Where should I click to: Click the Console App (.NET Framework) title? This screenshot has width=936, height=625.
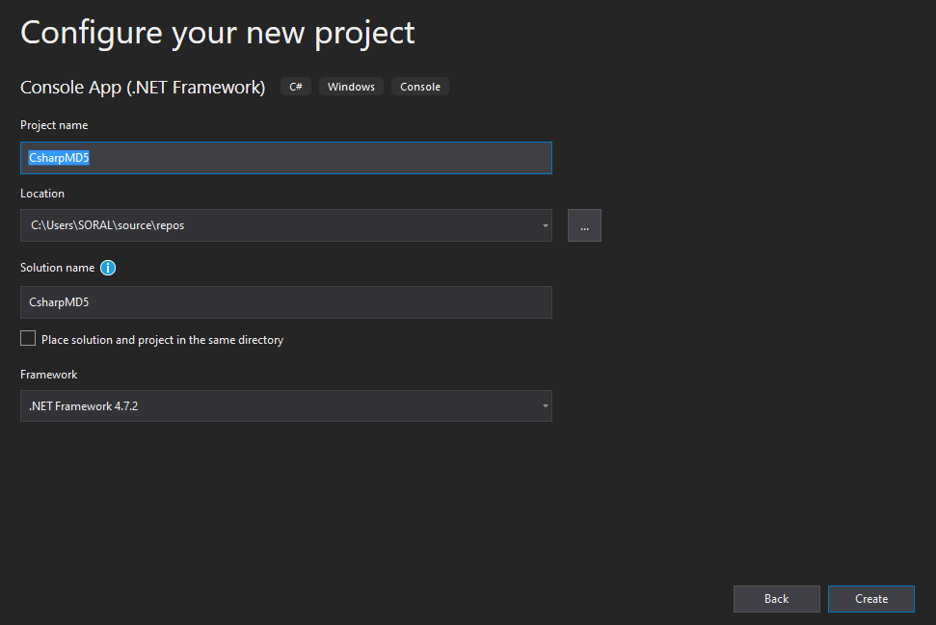point(143,88)
